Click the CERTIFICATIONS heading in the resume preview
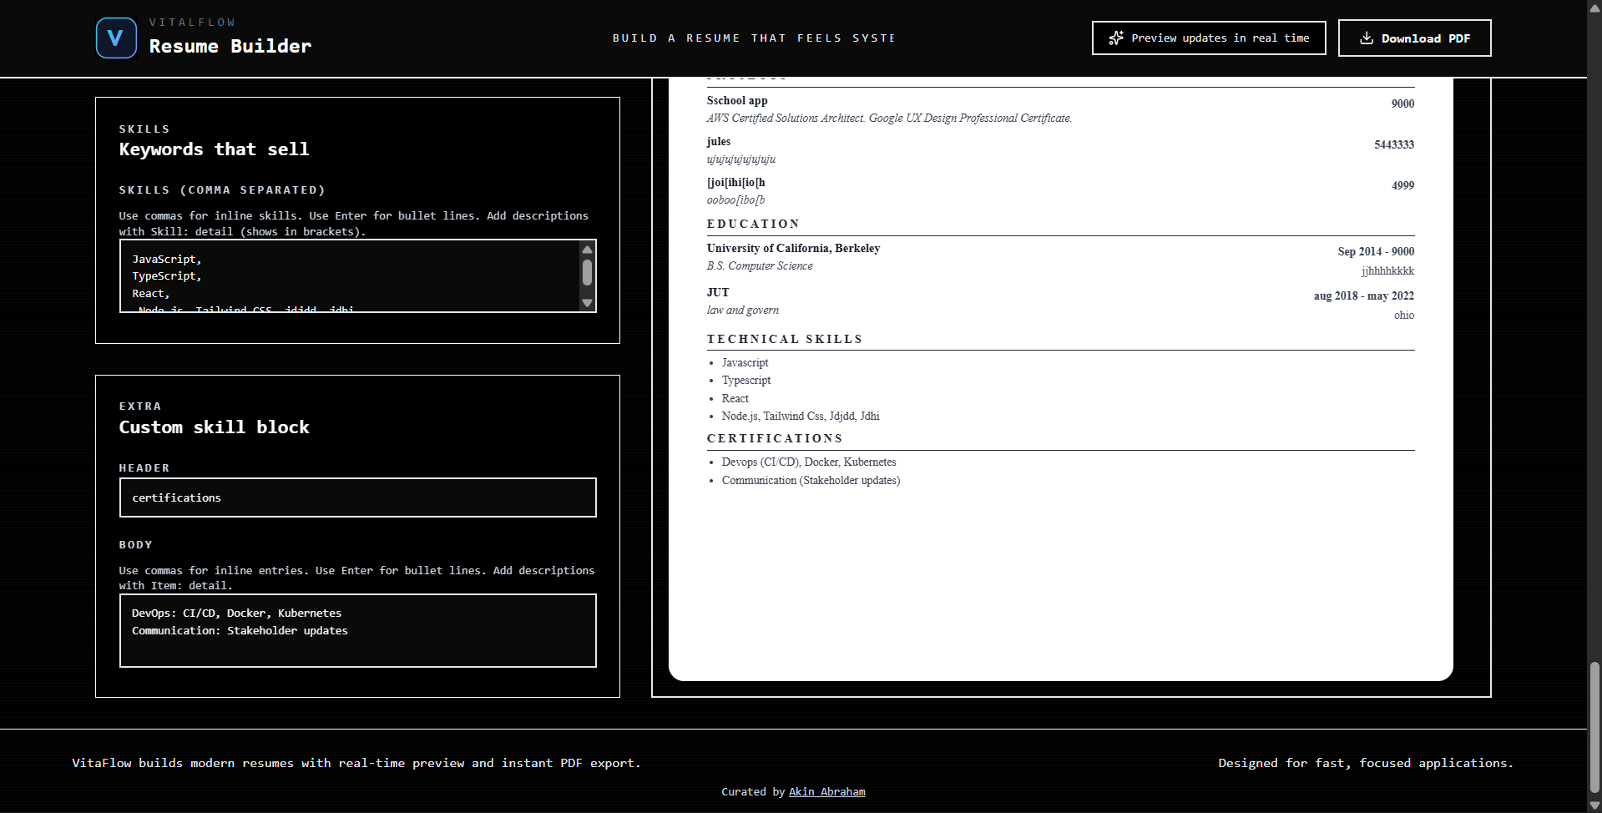Image resolution: width=1602 pixels, height=813 pixels. tap(774, 438)
